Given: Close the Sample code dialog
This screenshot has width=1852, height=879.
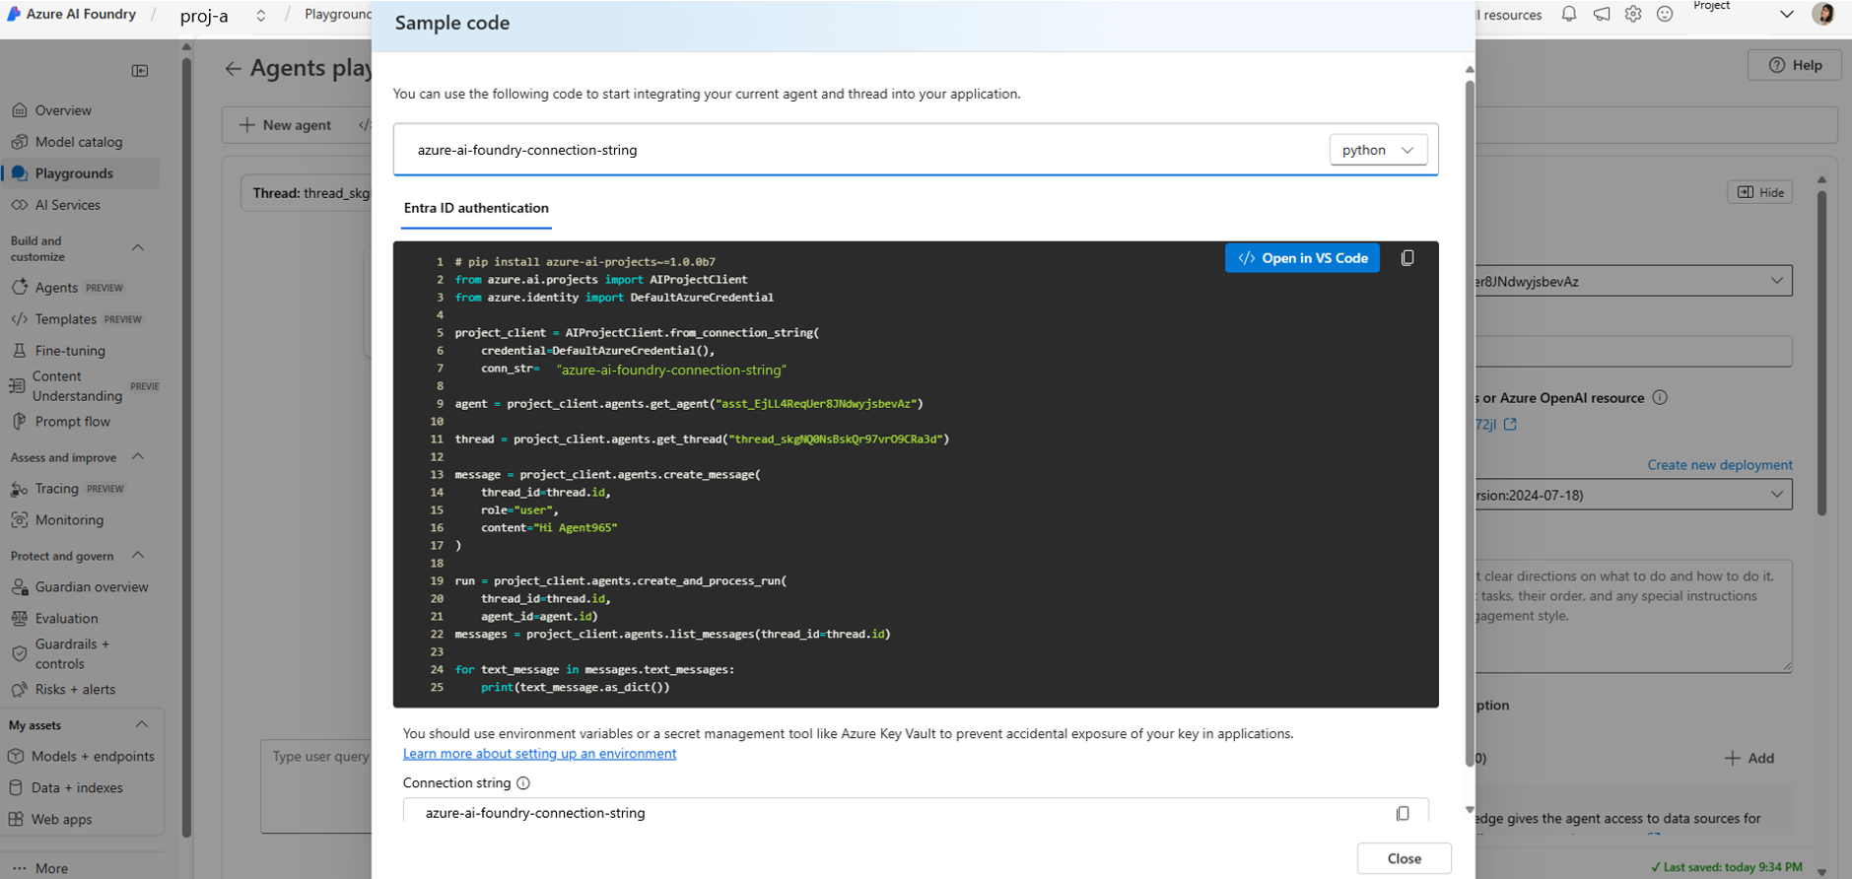Looking at the screenshot, I should (1404, 858).
